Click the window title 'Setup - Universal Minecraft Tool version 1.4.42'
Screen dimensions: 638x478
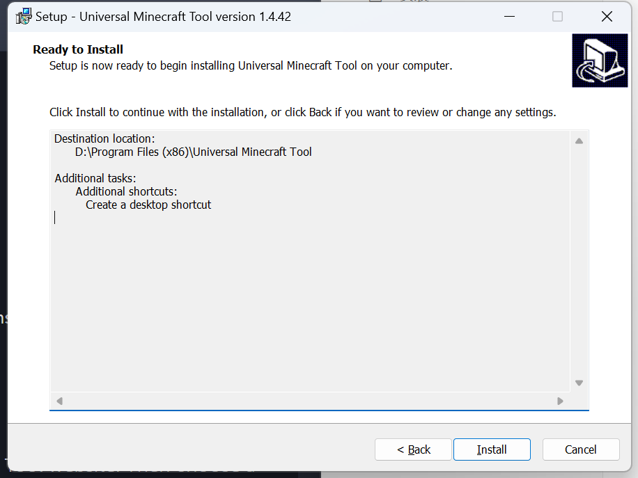coord(163,17)
